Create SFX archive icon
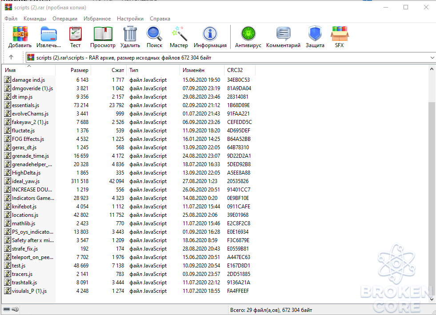 [340, 34]
